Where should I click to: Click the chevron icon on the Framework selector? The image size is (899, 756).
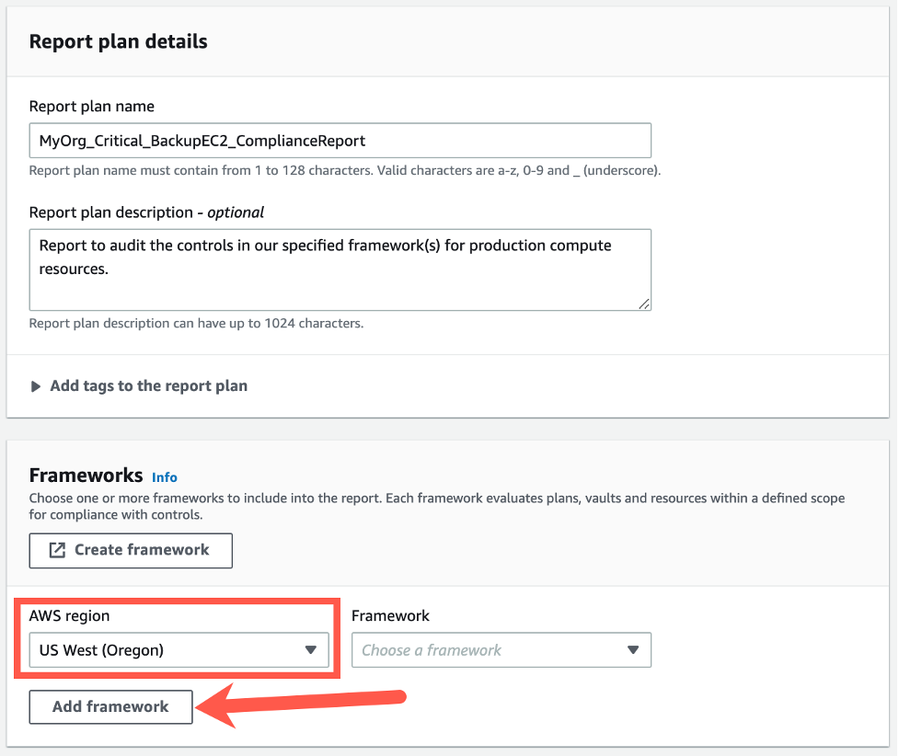(633, 650)
